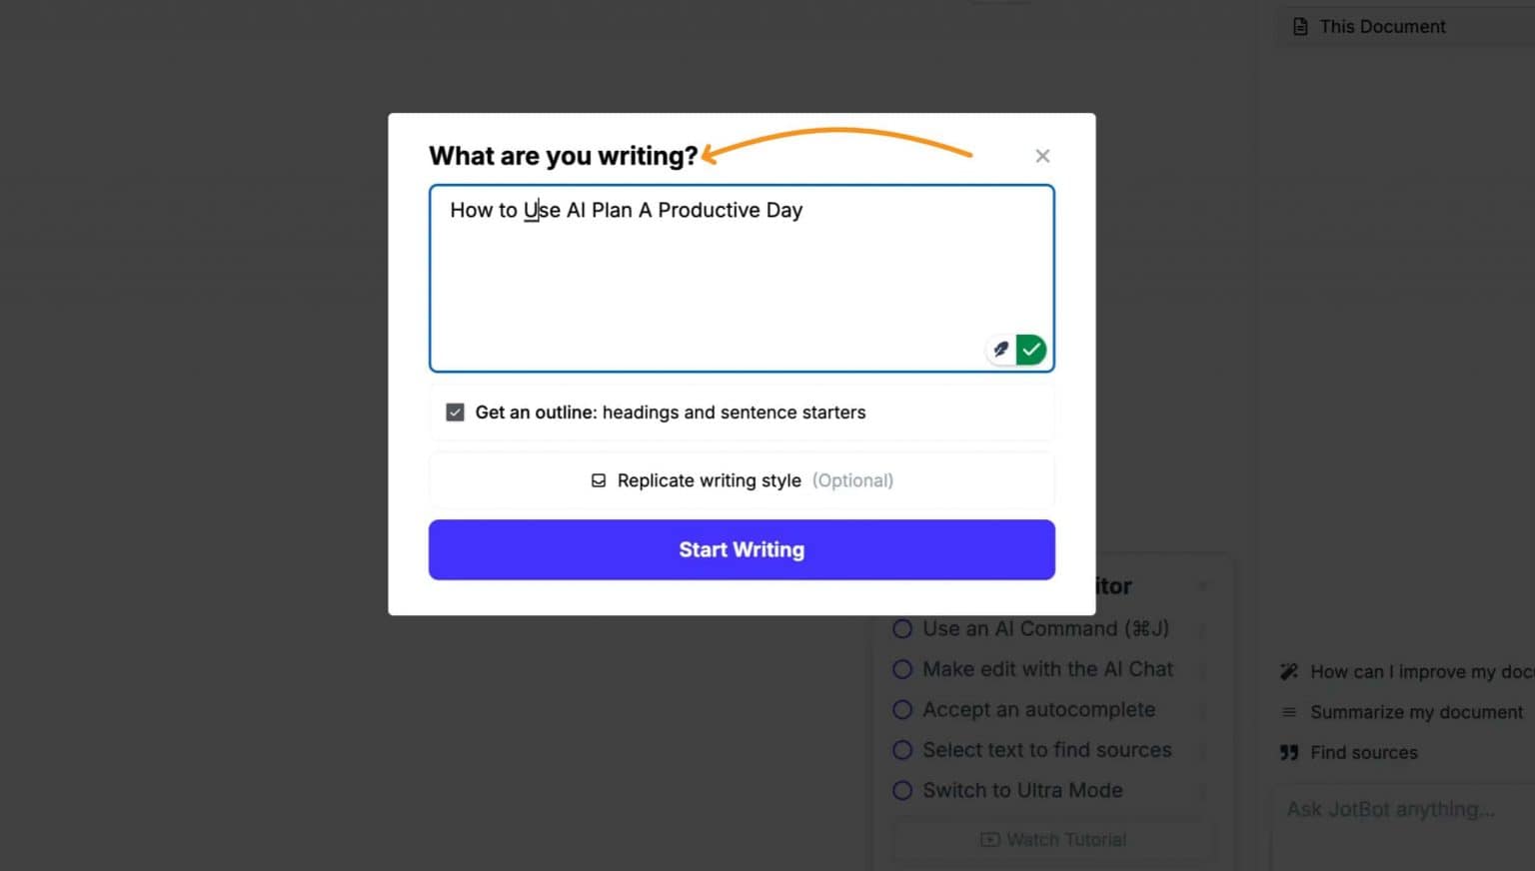The height and width of the screenshot is (871, 1535).
Task: Click the inbox icon beside Replicate writing style
Action: [598, 479]
